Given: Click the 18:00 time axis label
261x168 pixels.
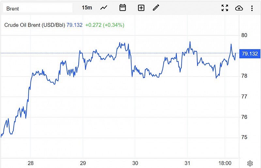Looking at the screenshot, I should pyautogui.click(x=225, y=163).
